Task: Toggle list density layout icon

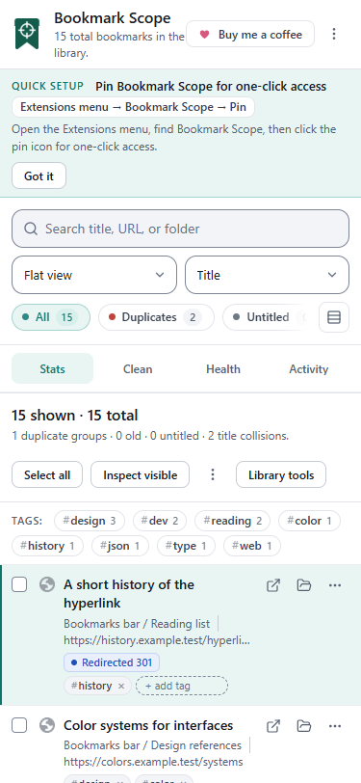Action: 334,317
